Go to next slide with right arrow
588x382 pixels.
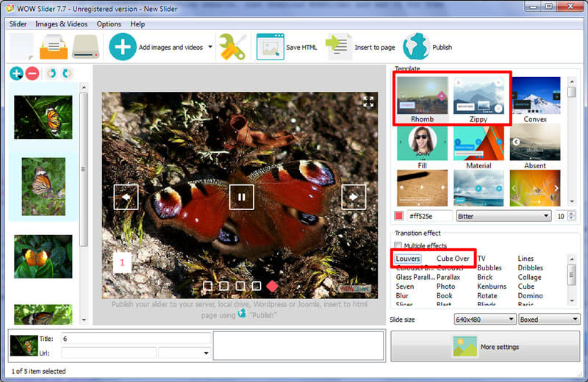click(x=354, y=197)
